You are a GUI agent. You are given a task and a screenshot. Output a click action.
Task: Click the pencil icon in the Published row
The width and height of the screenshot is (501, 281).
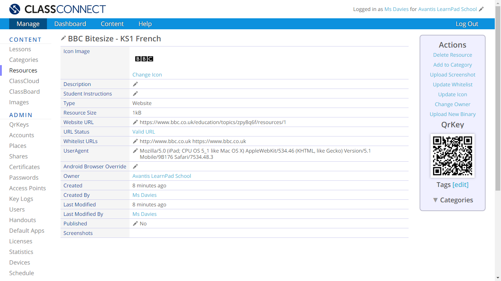click(x=135, y=224)
